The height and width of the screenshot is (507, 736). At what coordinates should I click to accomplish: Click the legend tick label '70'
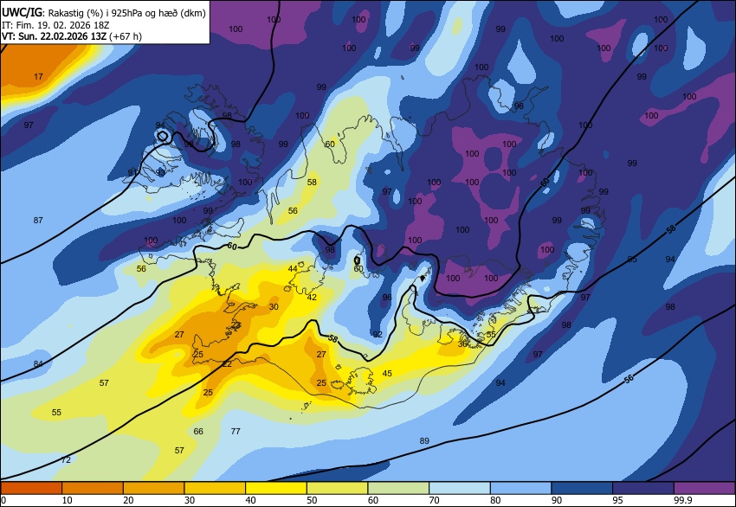pos(434,500)
